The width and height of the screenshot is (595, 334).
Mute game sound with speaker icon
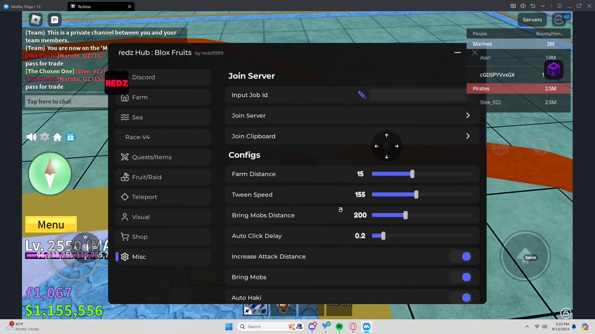pyautogui.click(x=31, y=137)
